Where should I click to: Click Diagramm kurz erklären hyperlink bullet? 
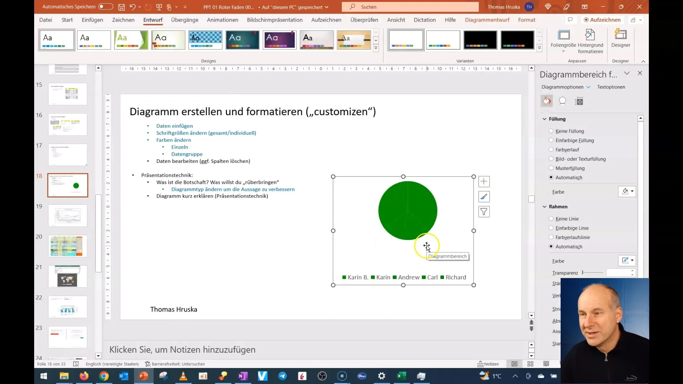click(x=212, y=196)
